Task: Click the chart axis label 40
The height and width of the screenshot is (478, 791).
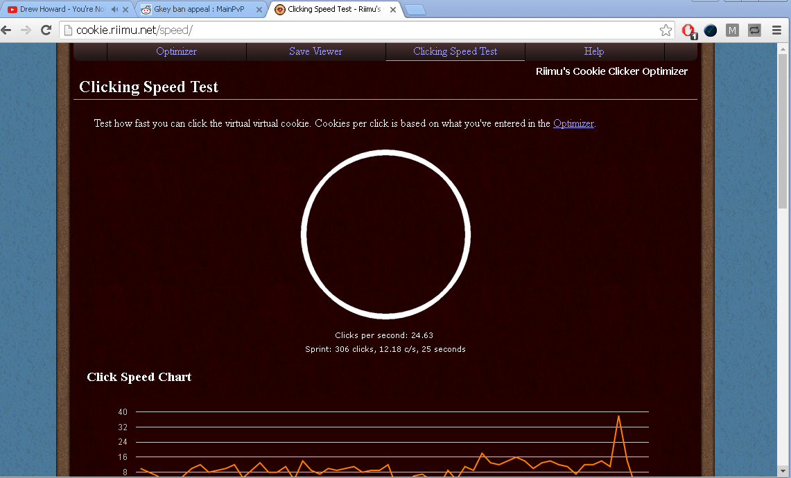Action: pos(123,412)
